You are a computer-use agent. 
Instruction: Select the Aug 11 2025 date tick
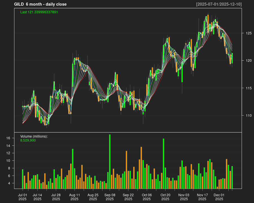(75, 197)
